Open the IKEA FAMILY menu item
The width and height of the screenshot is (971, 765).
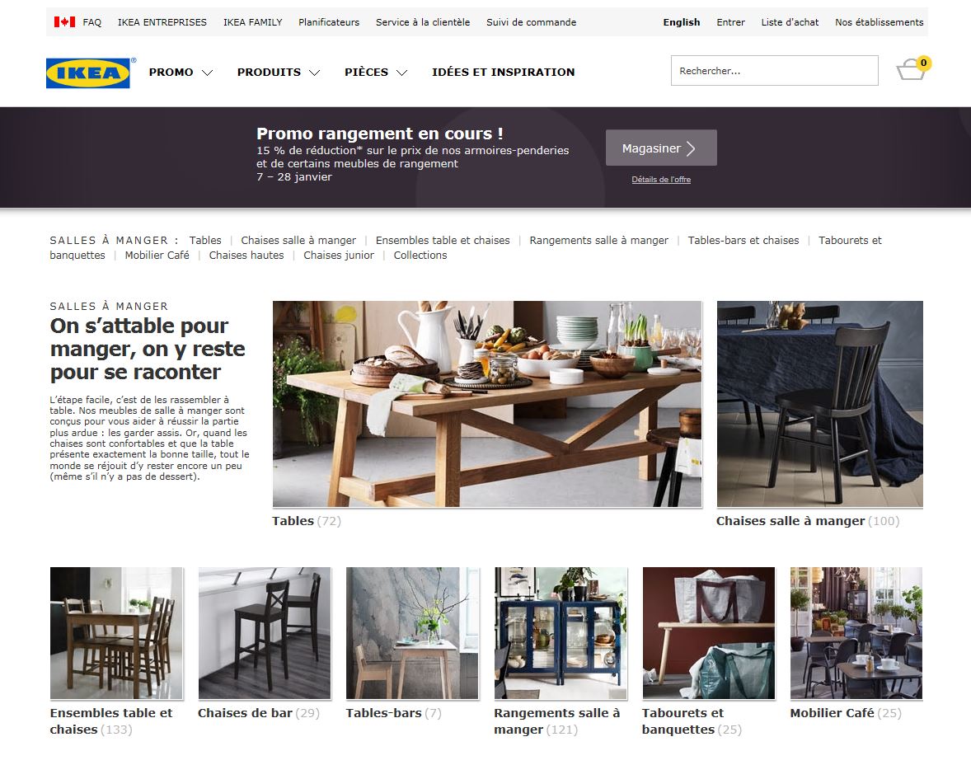click(253, 21)
